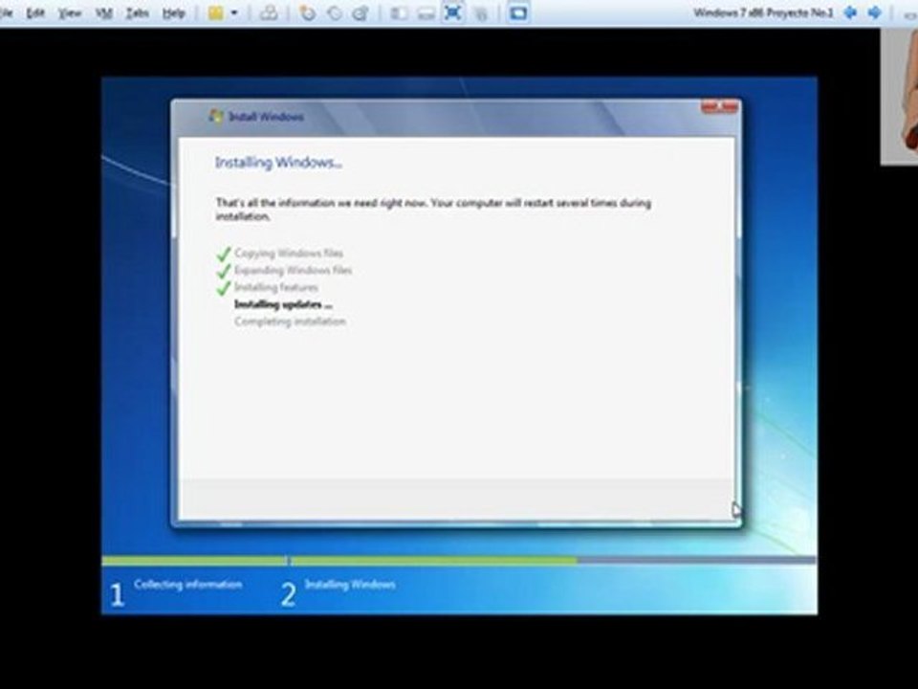Toggle the thumbnail bar icon
Screen dimensions: 918x689
point(426,12)
